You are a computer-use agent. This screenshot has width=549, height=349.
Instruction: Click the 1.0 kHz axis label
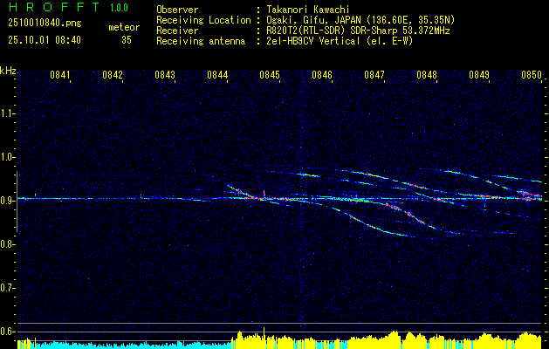pos(7,157)
